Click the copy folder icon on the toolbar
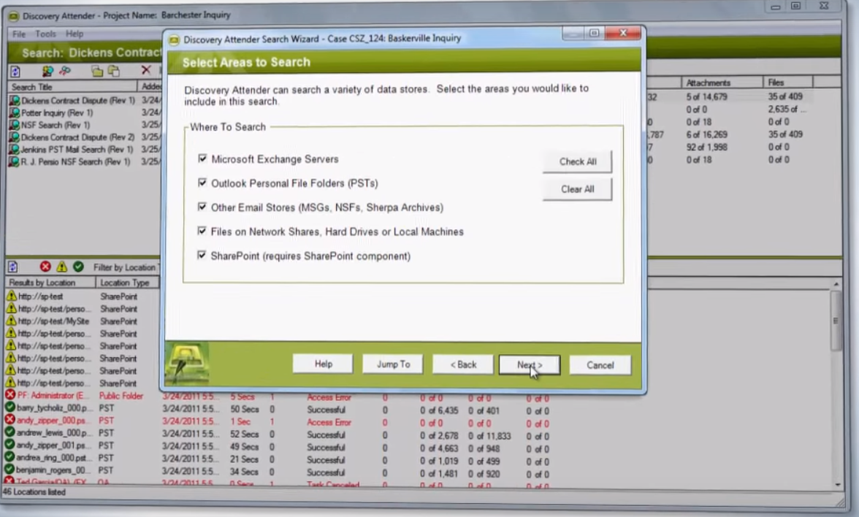 click(x=97, y=71)
